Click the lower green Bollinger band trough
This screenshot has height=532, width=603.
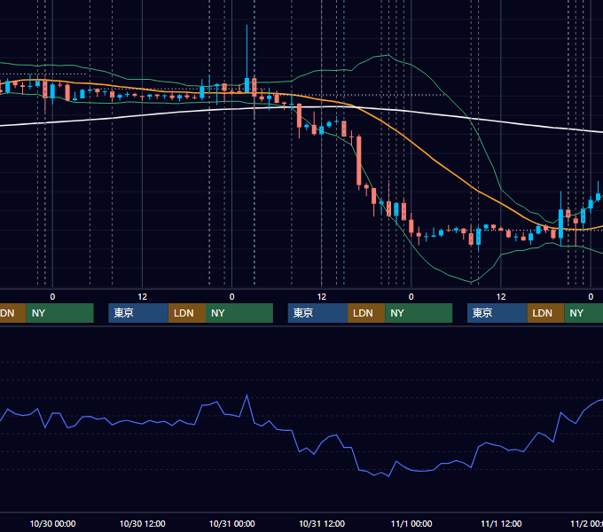click(471, 281)
